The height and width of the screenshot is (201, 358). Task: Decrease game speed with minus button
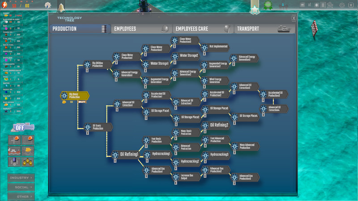303,5
